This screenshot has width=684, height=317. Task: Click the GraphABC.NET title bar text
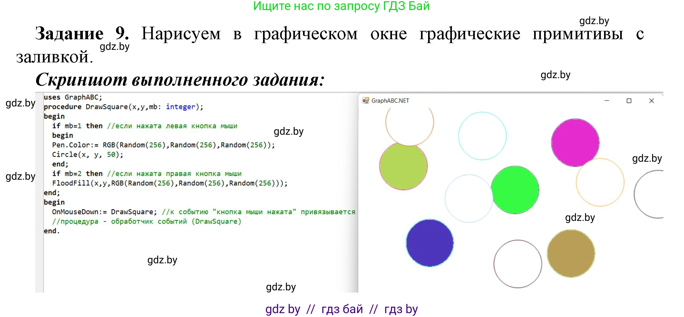(390, 101)
